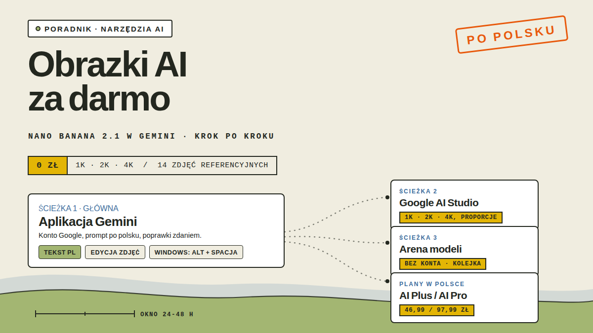Click the yellow 0 ZŁ label
The width and height of the screenshot is (593, 333).
(47, 165)
